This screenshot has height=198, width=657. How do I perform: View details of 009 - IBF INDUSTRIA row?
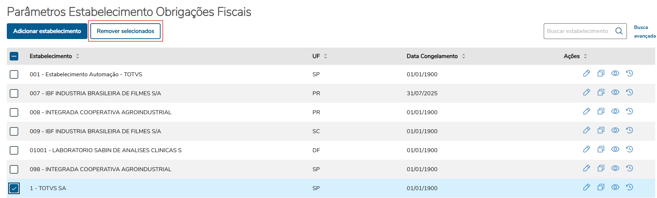(x=615, y=130)
